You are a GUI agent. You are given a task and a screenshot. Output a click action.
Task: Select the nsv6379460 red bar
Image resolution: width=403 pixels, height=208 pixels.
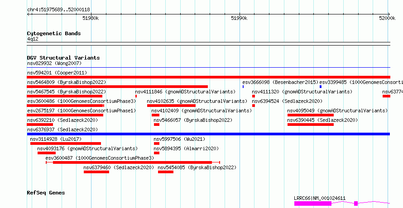pyautogui.click(x=96, y=172)
